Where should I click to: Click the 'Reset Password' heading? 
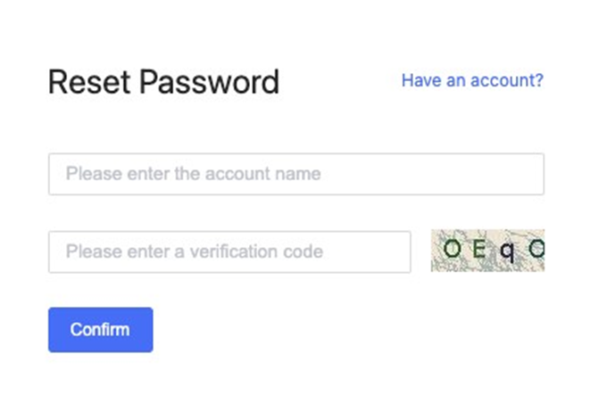(x=163, y=82)
